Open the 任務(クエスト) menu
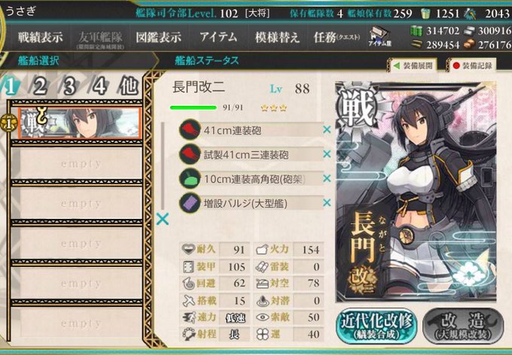This screenshot has width=512, height=355. 337,38
